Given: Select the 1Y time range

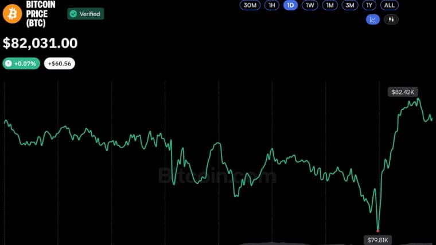Looking at the screenshot, I should pos(369,5).
